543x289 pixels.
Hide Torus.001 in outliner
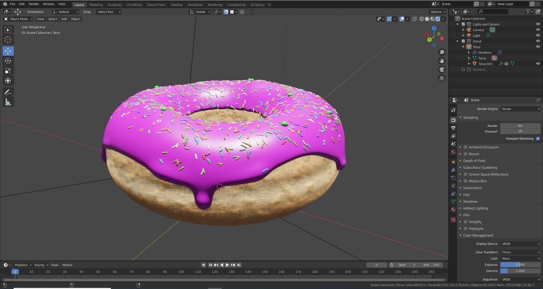(x=538, y=64)
